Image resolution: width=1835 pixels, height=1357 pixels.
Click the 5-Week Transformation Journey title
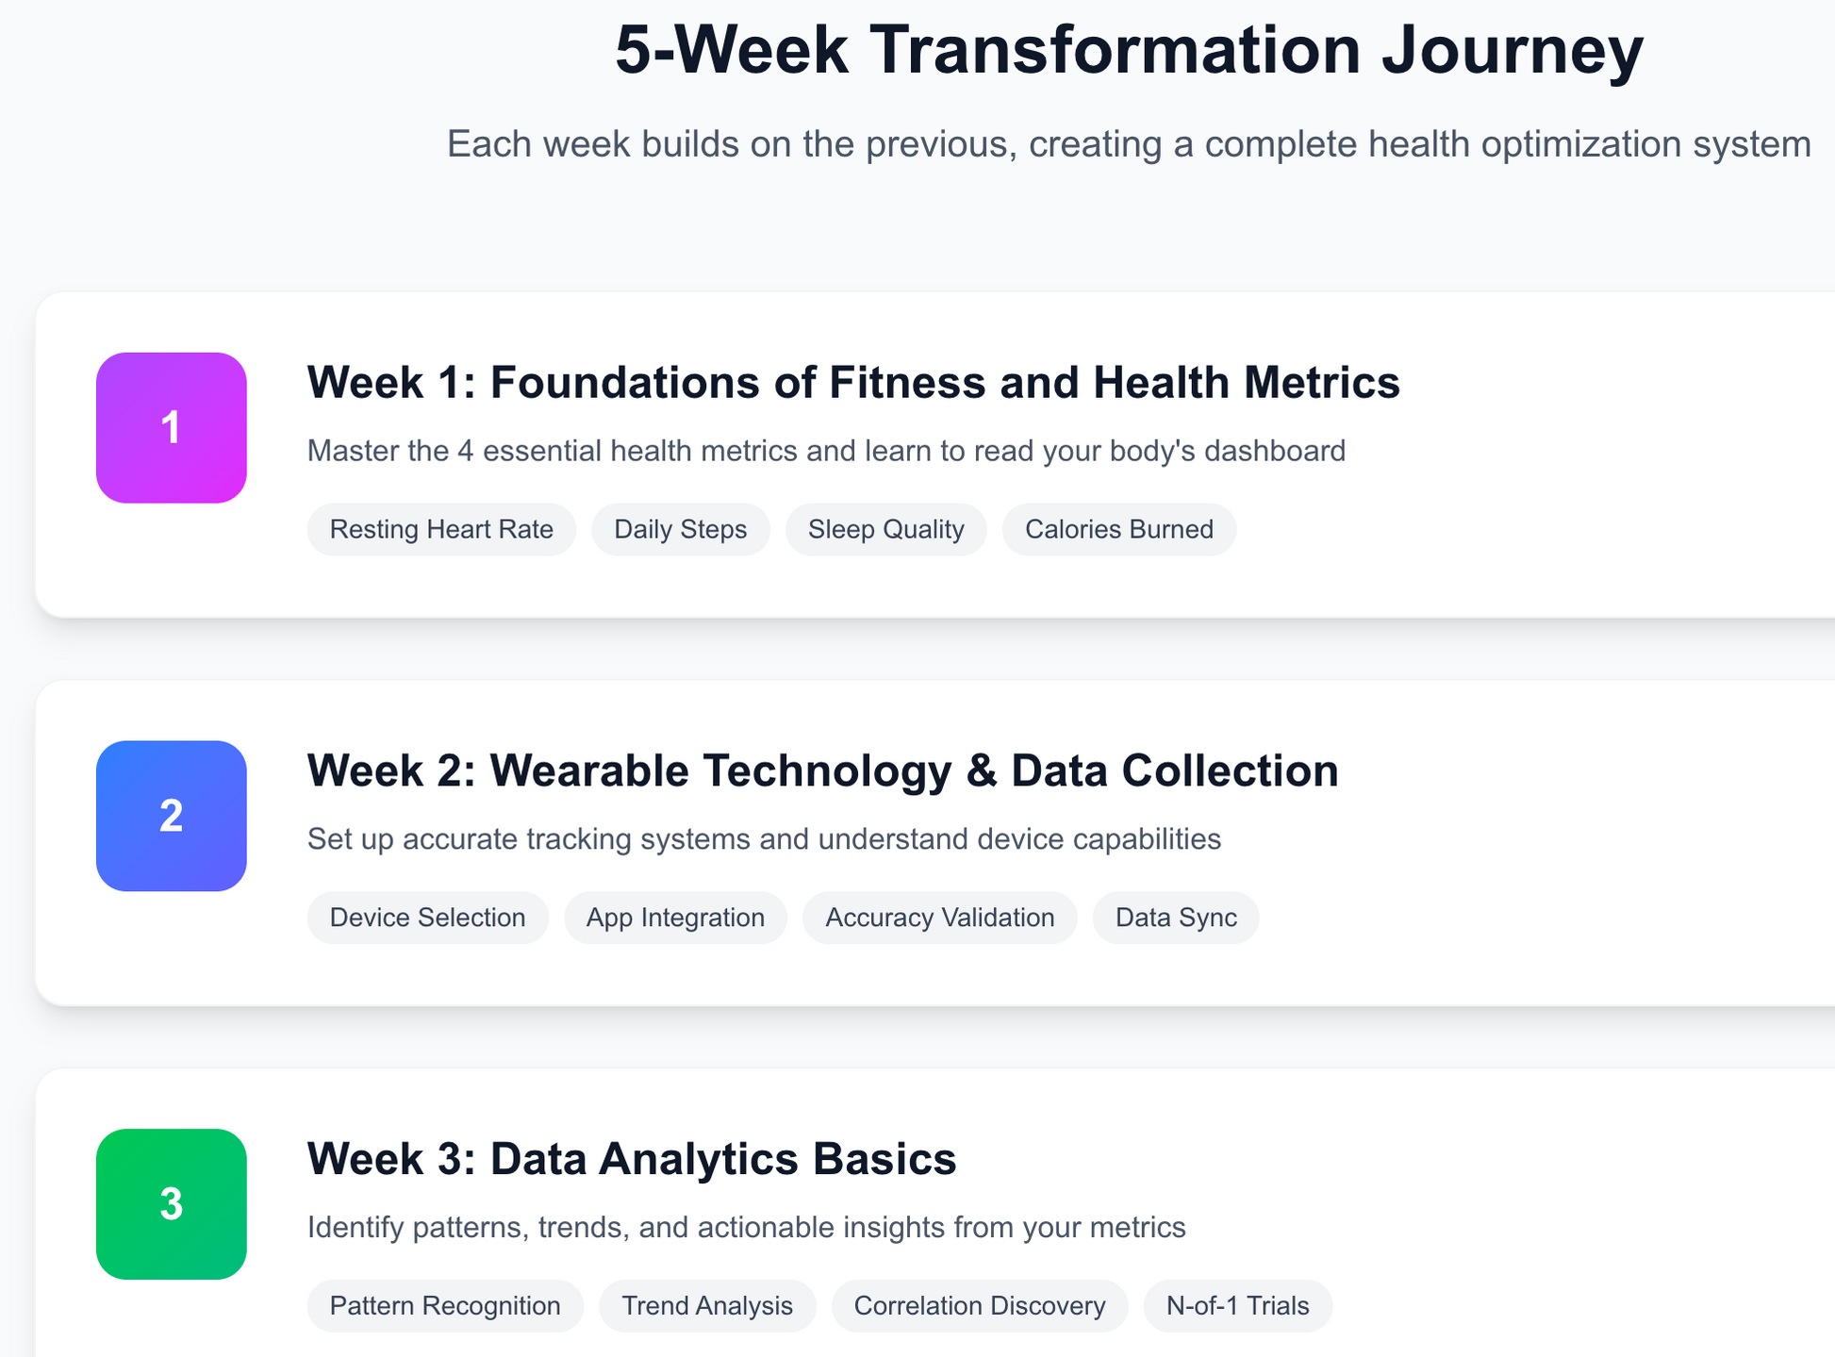pyautogui.click(x=1129, y=49)
